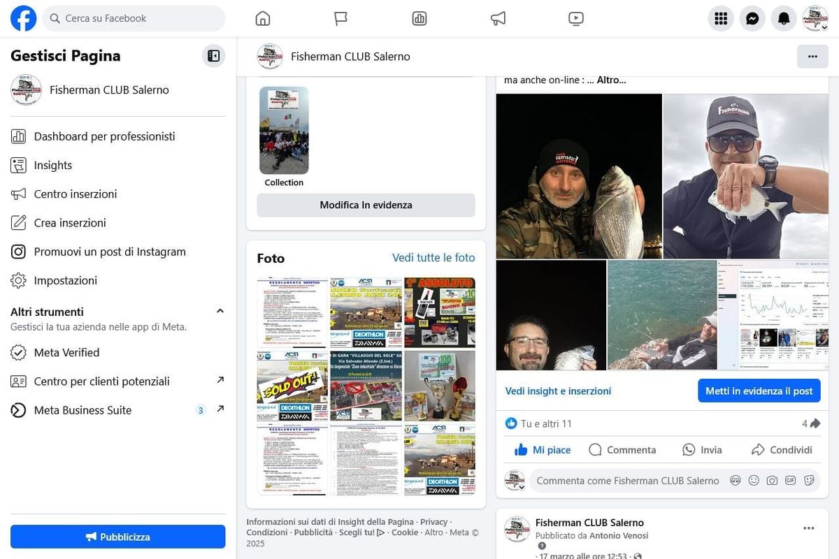Open the Home feed icon in top navigation
839x559 pixels.
262,19
